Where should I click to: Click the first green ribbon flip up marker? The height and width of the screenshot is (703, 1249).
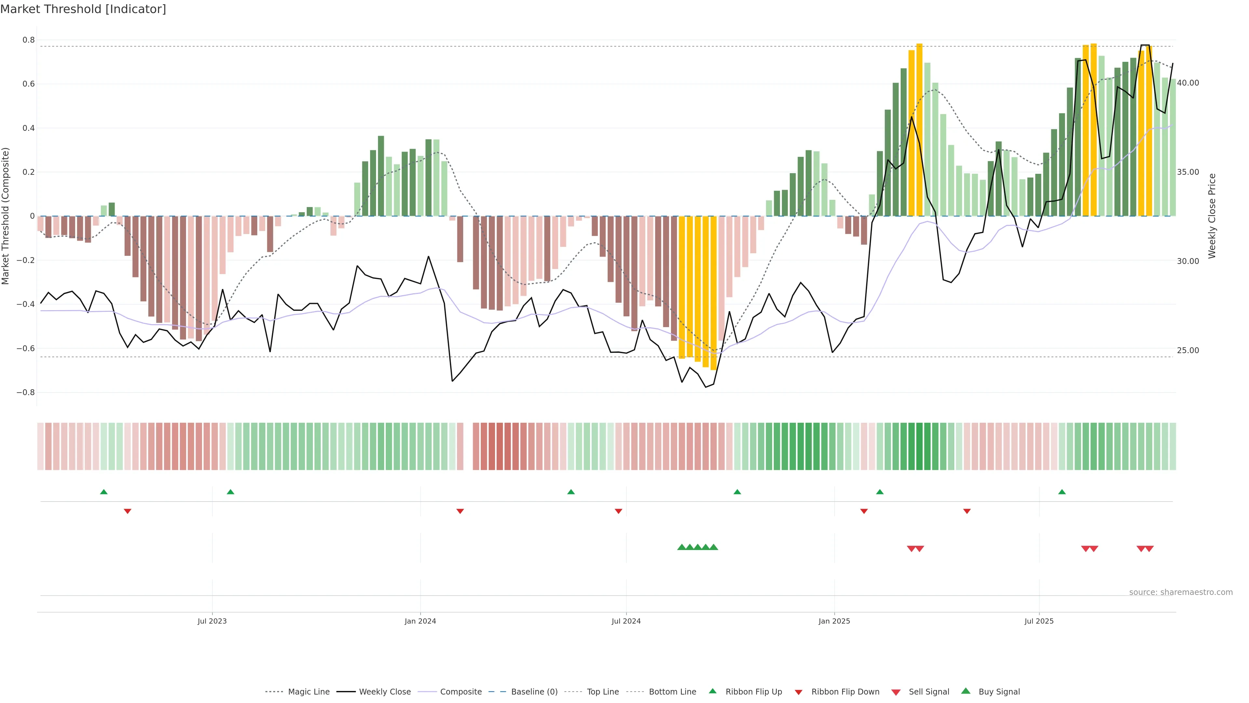[104, 492]
